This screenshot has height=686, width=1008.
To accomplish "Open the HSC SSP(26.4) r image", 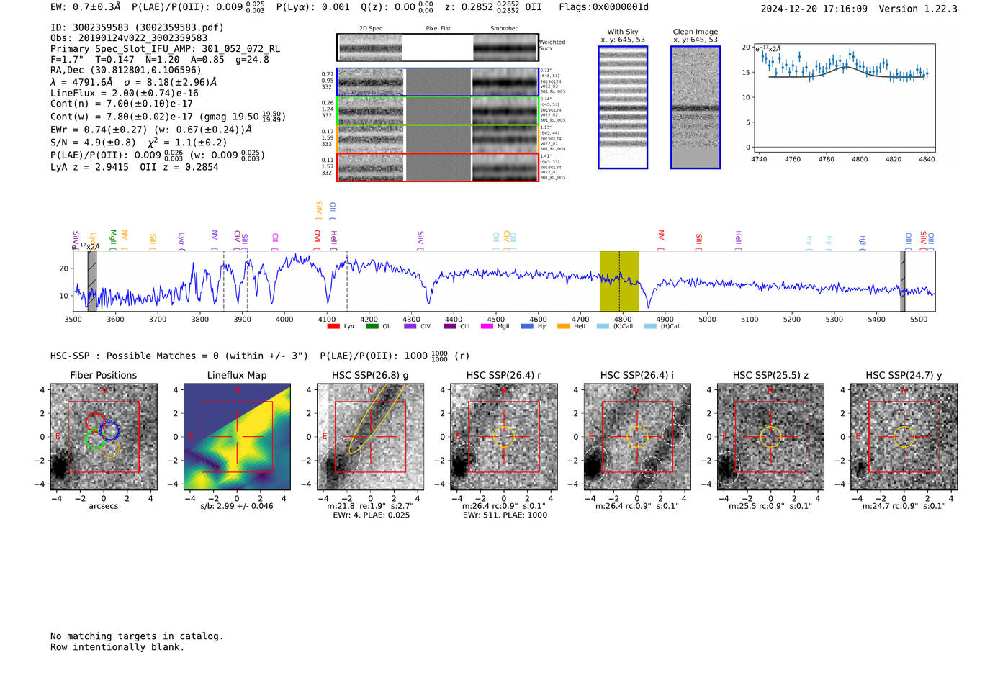I will [504, 436].
